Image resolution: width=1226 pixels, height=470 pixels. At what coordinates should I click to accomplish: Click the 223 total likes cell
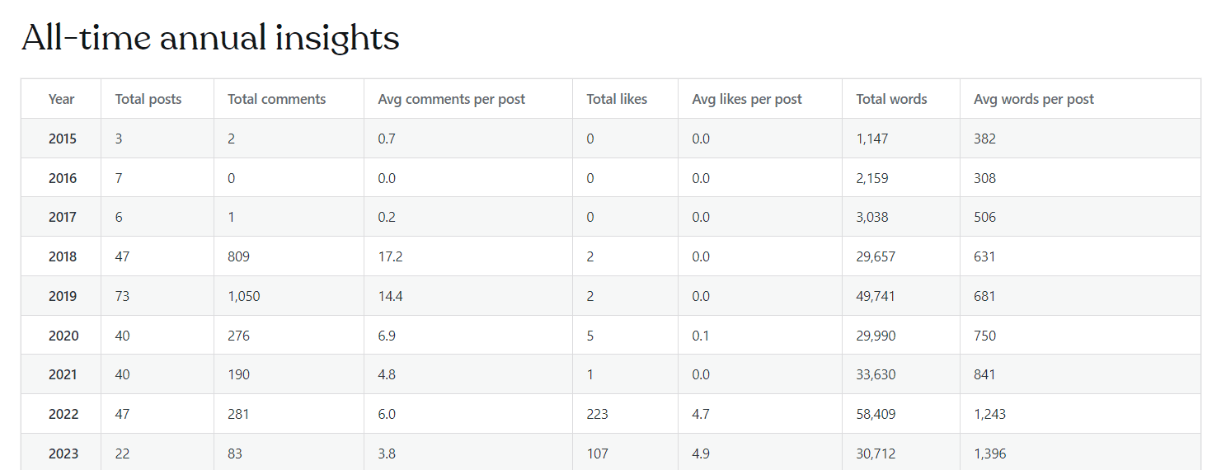pyautogui.click(x=597, y=414)
